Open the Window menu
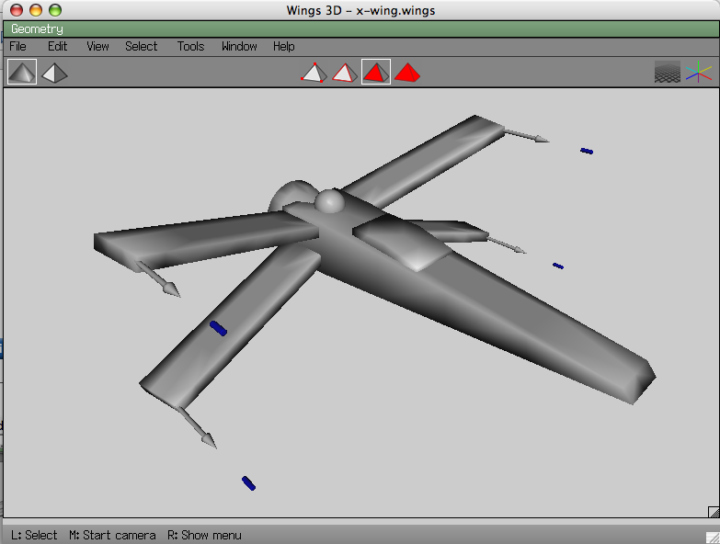The height and width of the screenshot is (544, 720). point(239,46)
